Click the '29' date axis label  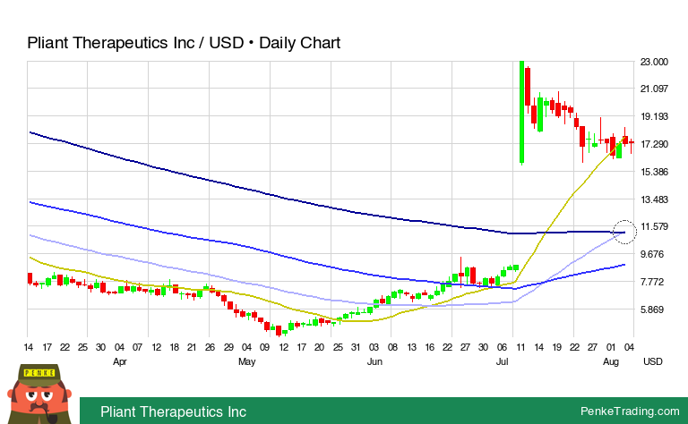click(x=228, y=347)
